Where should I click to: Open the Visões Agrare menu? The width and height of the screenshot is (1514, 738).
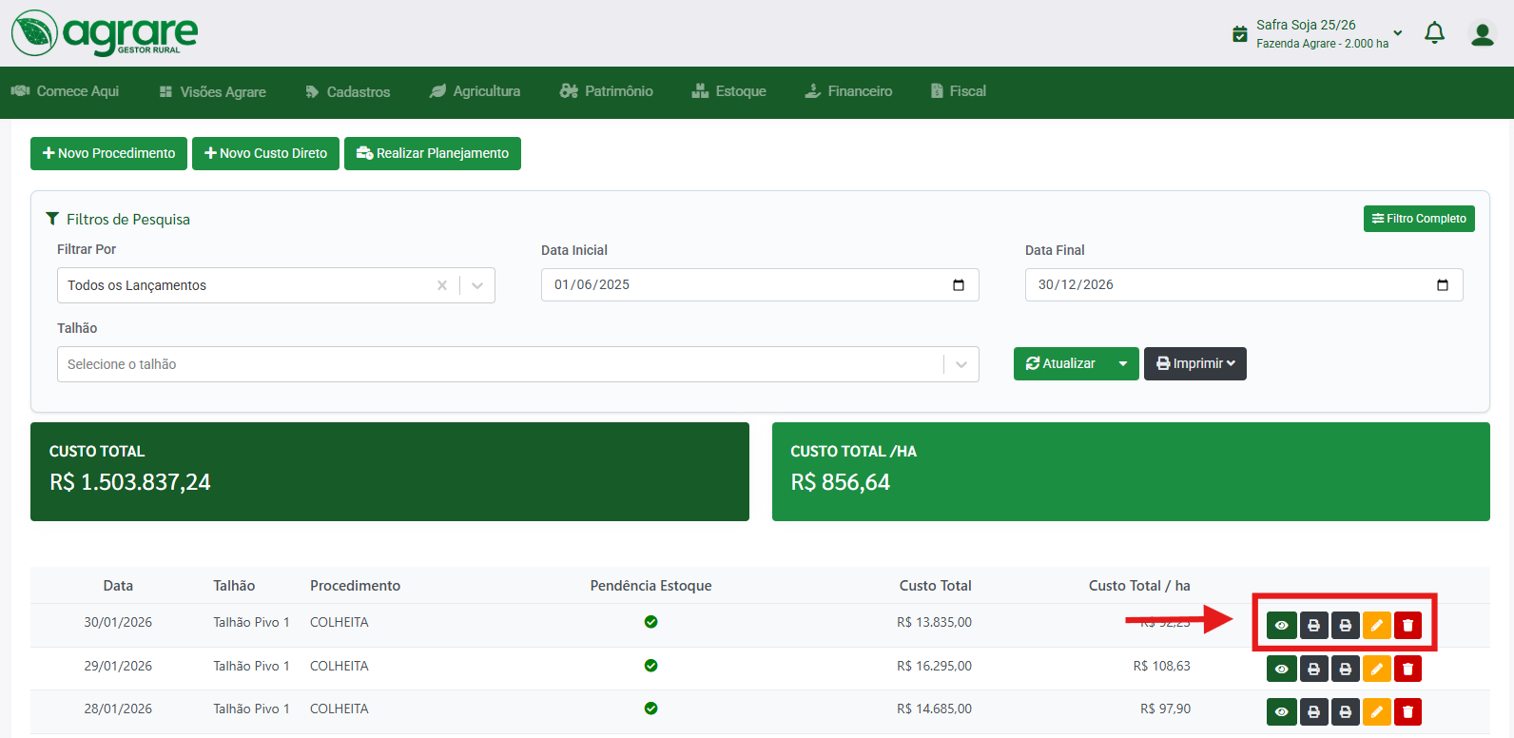[213, 92]
